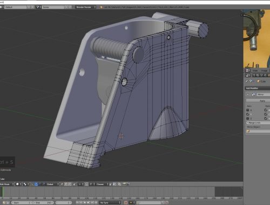This screenshot has width=270, height=205.
Task: Toggle the 3D manipulator widget
Action: (x=32, y=184)
